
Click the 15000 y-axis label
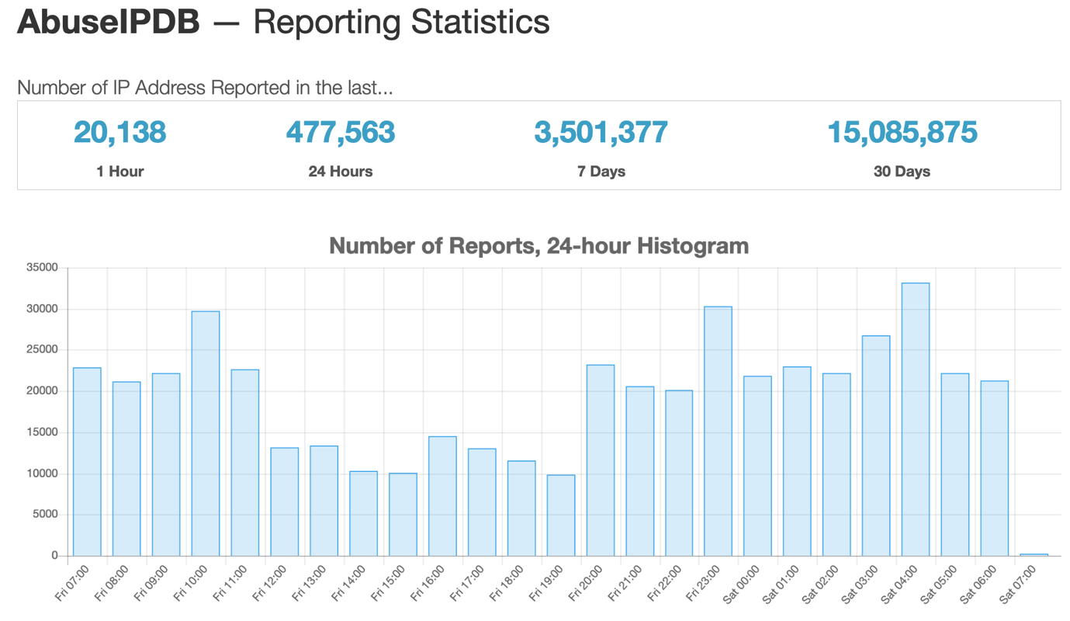coord(43,432)
